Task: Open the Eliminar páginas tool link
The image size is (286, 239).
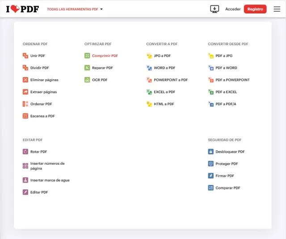Action: click(x=44, y=80)
